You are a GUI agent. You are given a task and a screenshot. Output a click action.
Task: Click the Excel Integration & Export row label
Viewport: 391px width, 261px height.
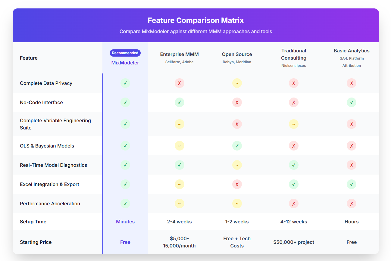(x=49, y=184)
